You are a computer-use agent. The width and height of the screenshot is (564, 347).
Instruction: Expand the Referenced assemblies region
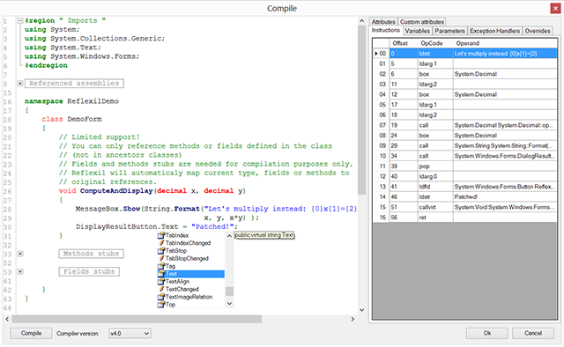tap(20, 84)
